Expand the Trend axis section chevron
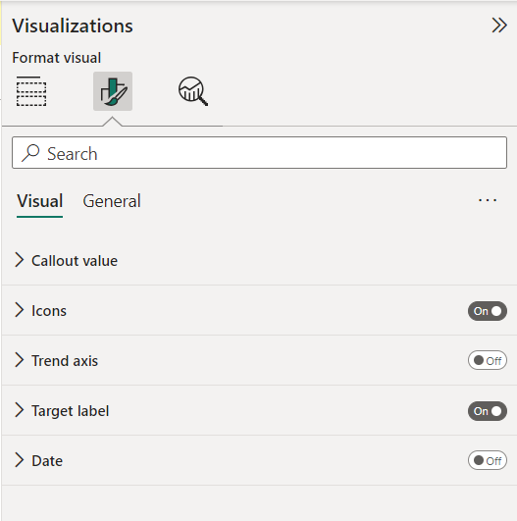517x521 pixels. click(x=20, y=360)
